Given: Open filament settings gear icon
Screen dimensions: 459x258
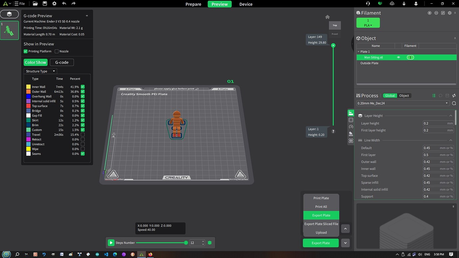Looking at the screenshot, I should click(x=450, y=13).
